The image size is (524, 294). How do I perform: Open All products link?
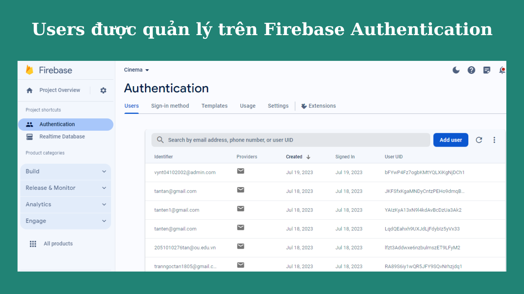click(58, 244)
